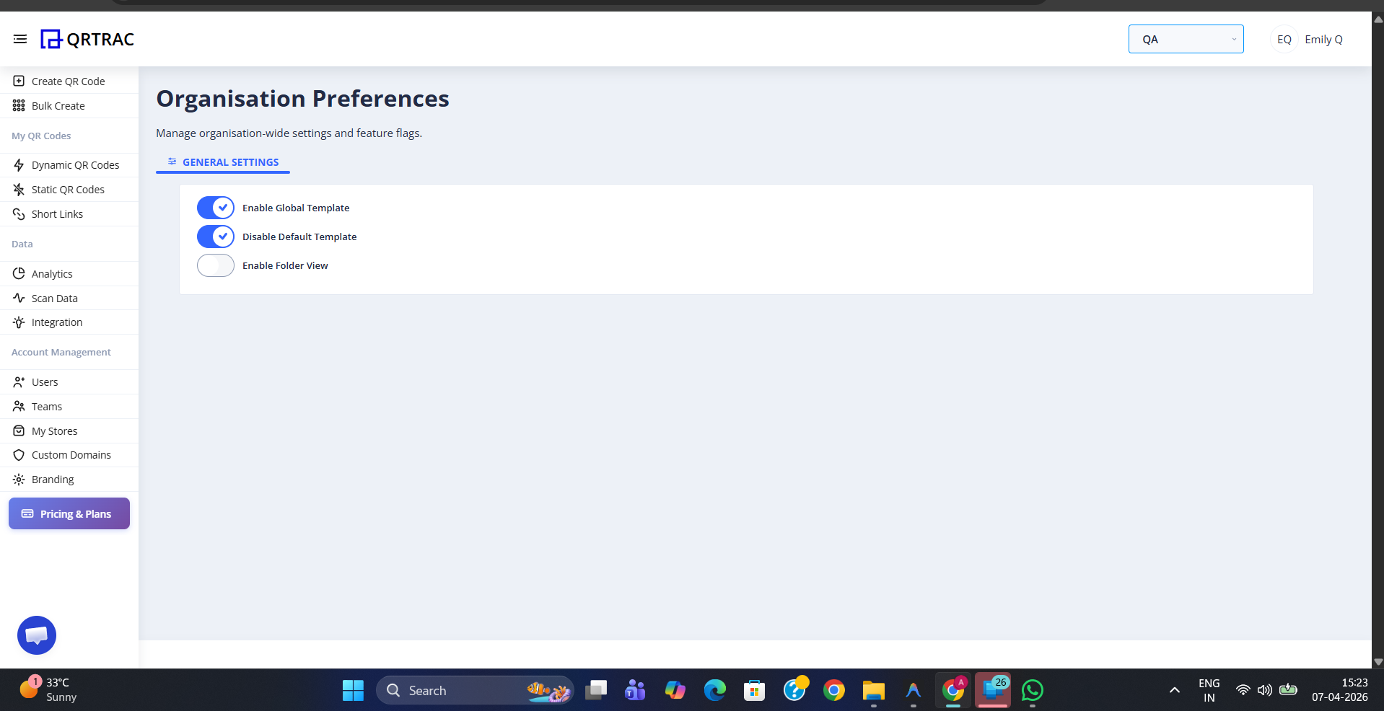
Task: Disable the Disable Default Template switch
Action: click(215, 237)
